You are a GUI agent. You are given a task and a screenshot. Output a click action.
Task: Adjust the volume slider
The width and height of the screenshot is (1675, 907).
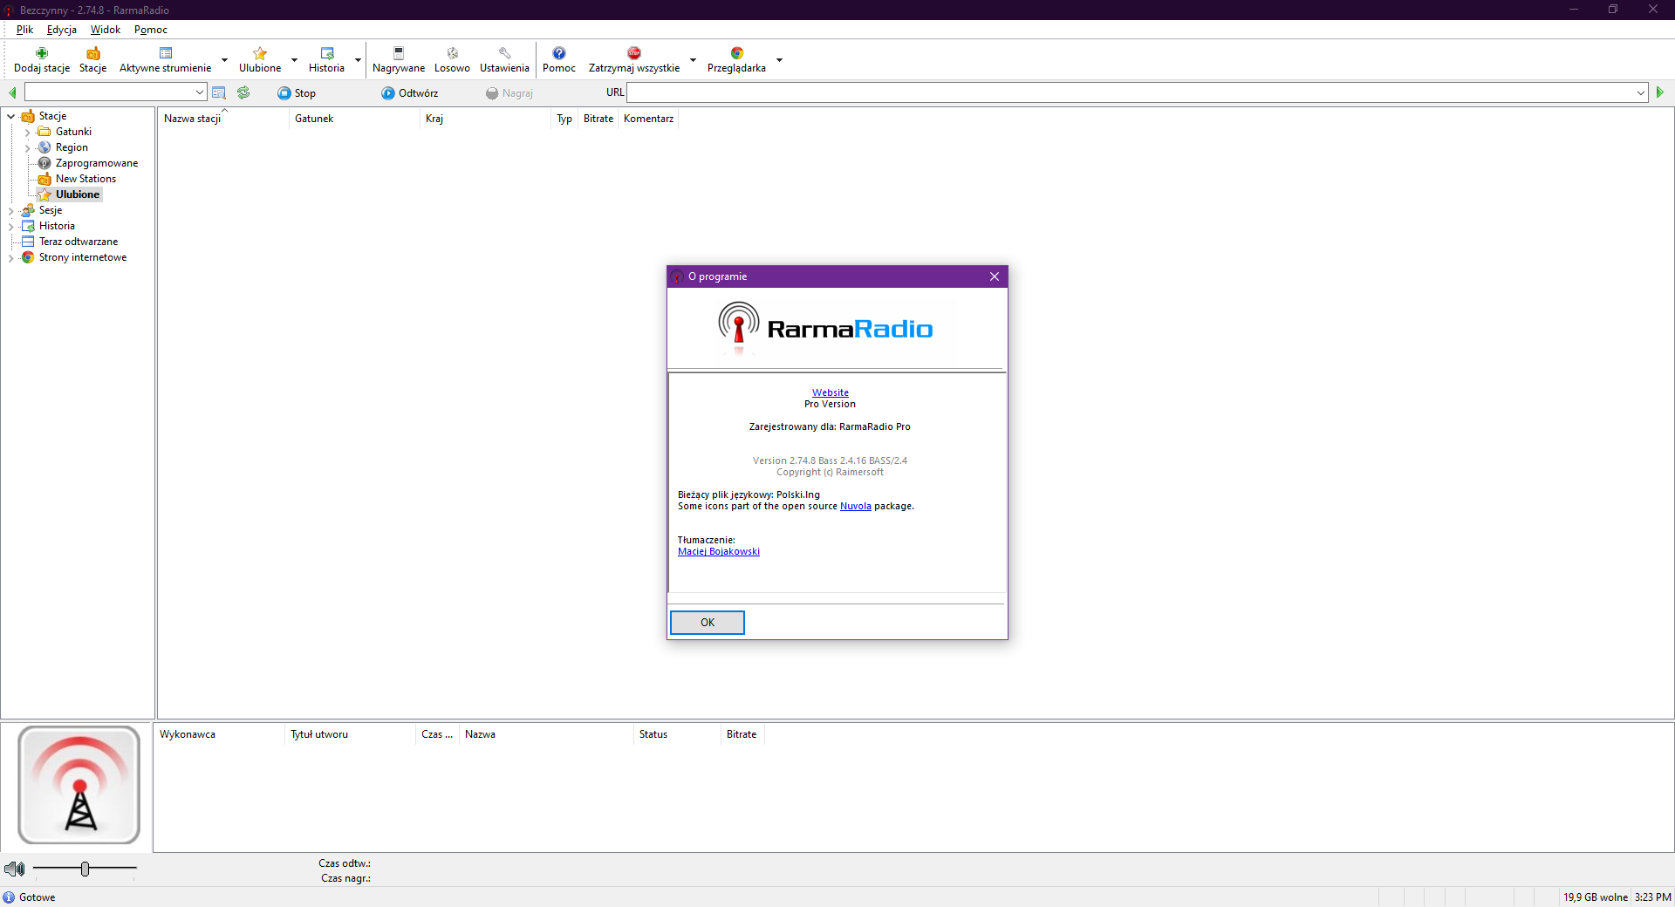[85, 869]
